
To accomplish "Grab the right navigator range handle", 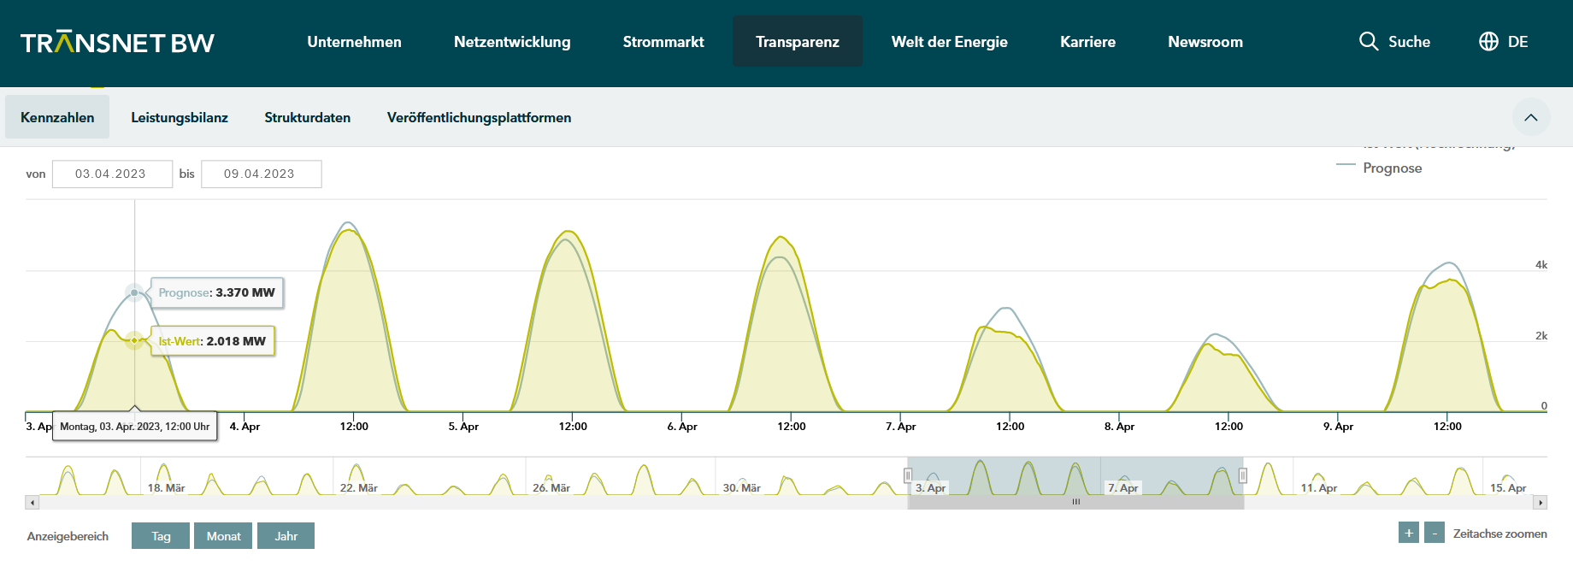I will pyautogui.click(x=1243, y=475).
